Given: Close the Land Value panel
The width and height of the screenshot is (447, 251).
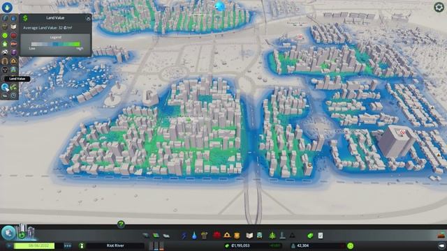Looking at the screenshot, I should [x=88, y=18].
